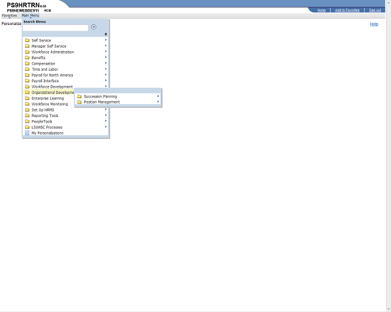Click the LSUHSC Processes folder icon

click(x=27, y=127)
